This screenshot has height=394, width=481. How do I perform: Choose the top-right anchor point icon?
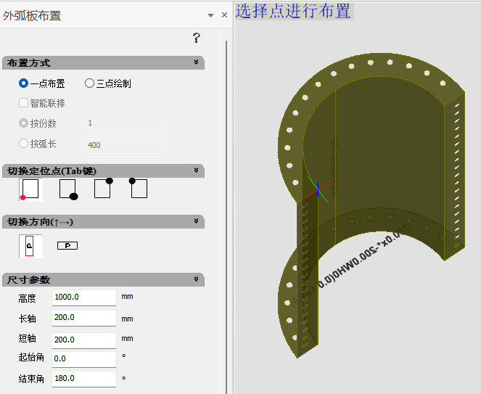tap(103, 189)
